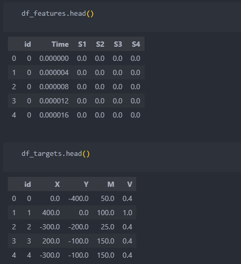
Task: Click the id header in features table
Action: tap(28, 44)
